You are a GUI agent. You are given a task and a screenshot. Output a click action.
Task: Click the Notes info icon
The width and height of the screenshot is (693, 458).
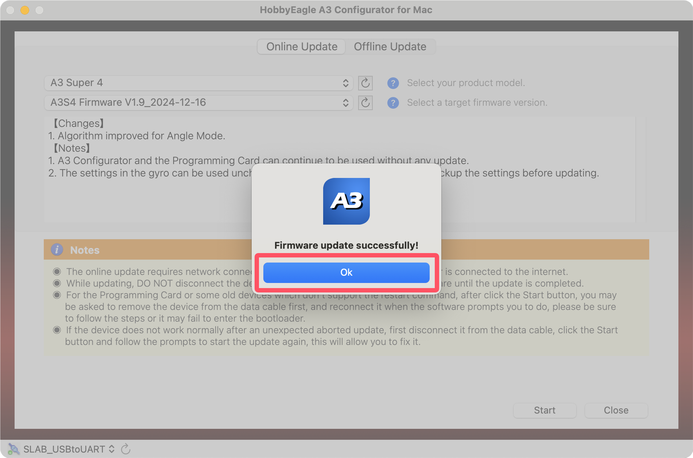[57, 250]
